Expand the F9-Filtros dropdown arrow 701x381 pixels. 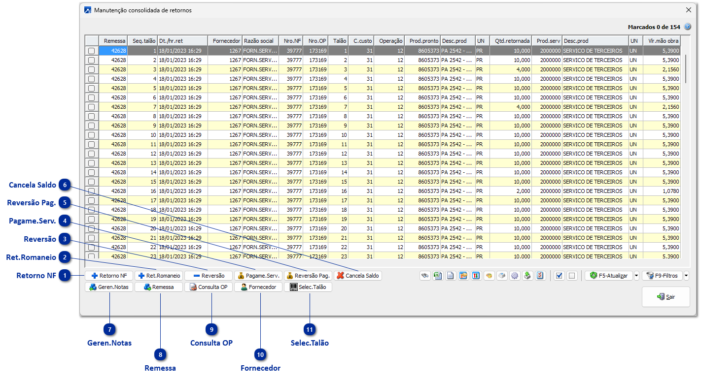[x=686, y=276]
